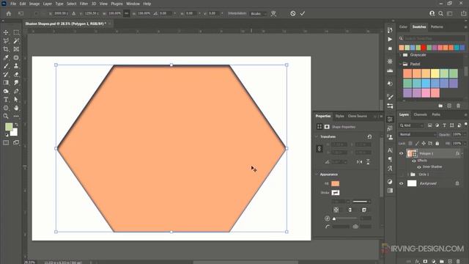Switch to the Clone Source tab
469x264 pixels.
(x=357, y=116)
